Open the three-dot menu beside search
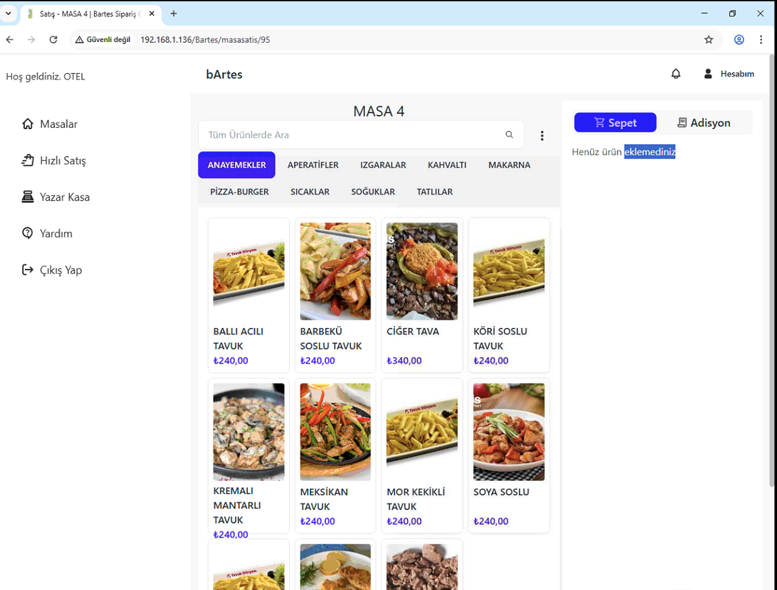 tap(542, 136)
